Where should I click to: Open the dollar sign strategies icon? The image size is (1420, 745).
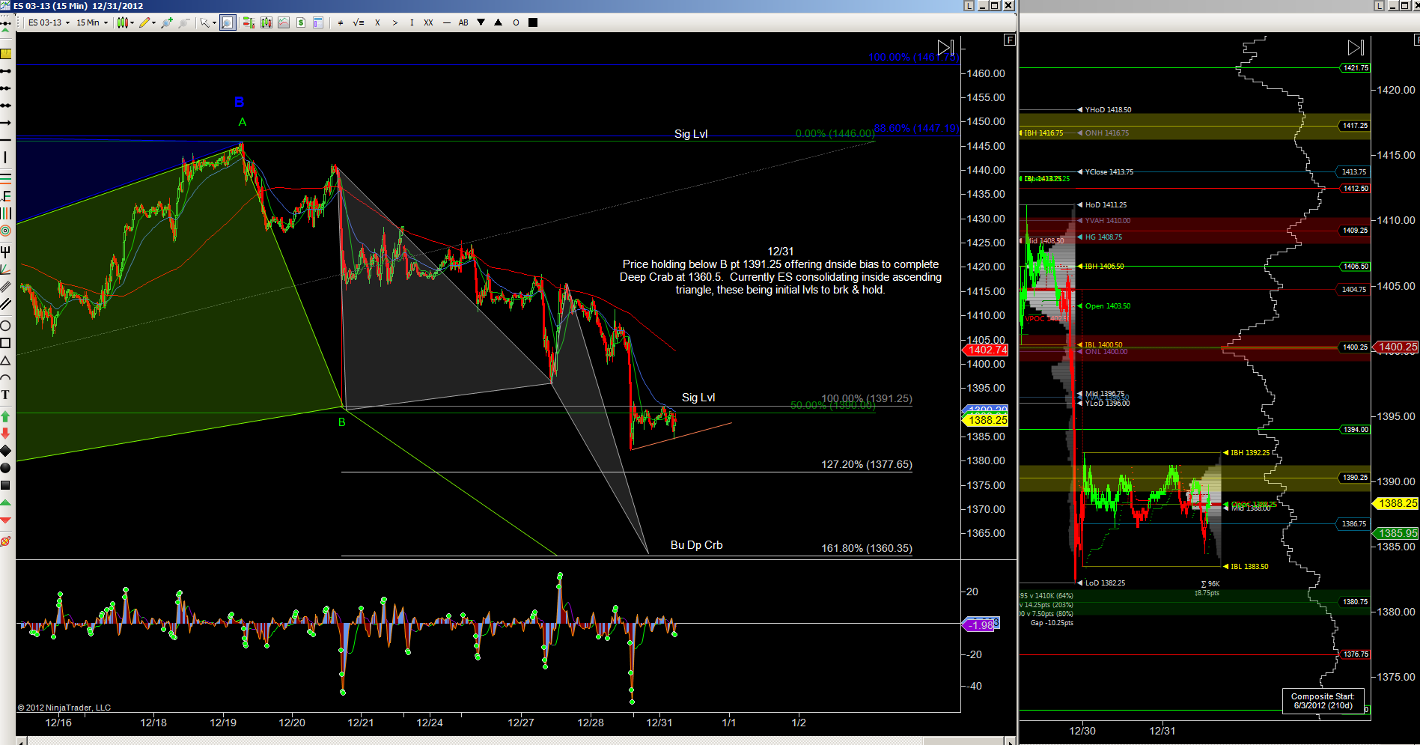coord(300,22)
